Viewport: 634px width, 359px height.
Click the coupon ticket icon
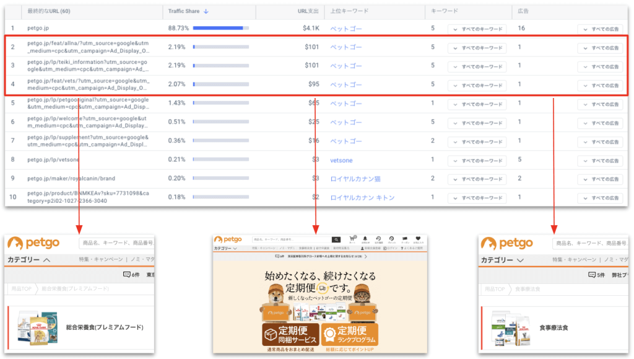tap(405, 239)
